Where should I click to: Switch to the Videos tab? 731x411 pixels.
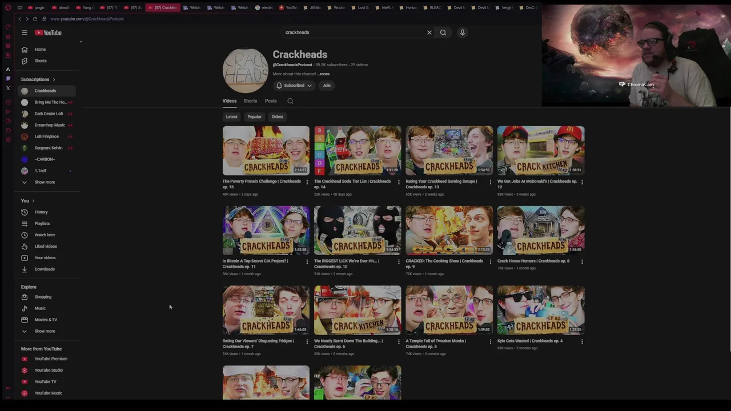pos(230,101)
